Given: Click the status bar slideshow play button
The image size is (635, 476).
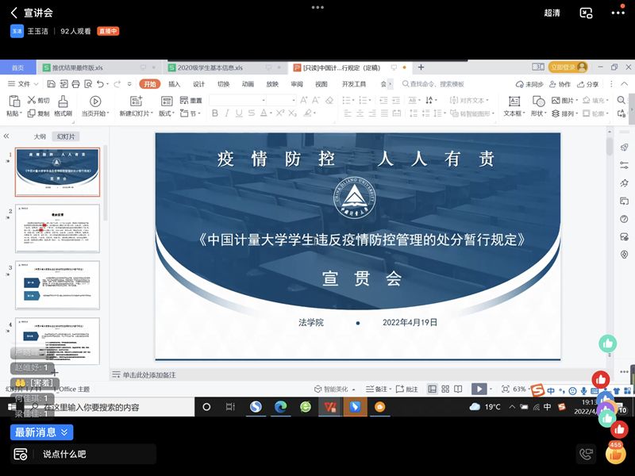Looking at the screenshot, I should 479,389.
